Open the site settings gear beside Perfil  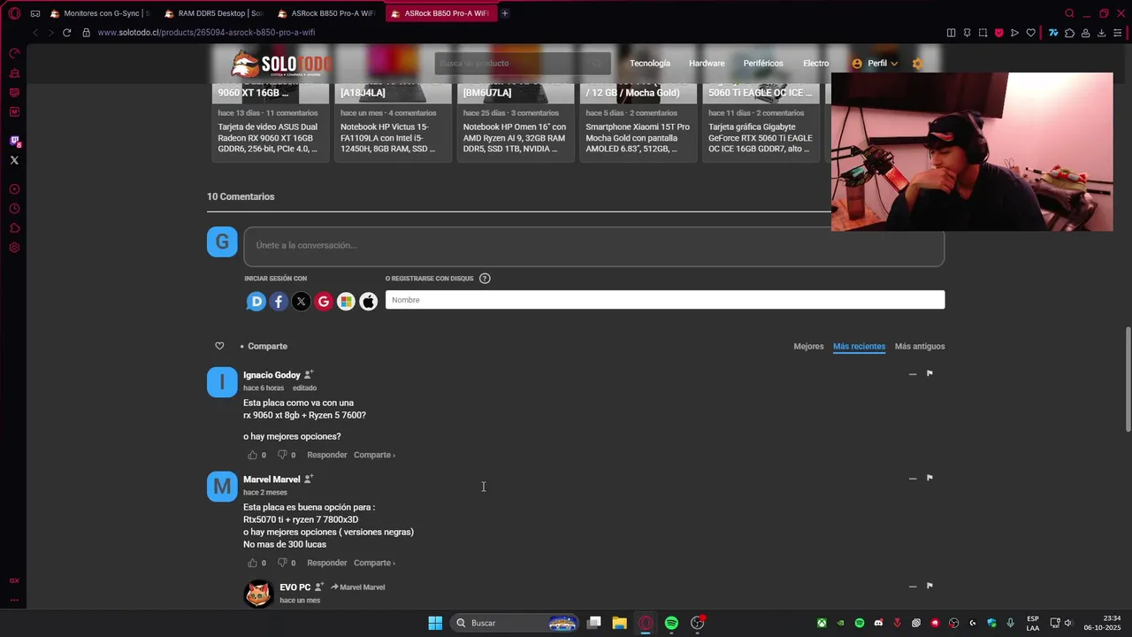[x=917, y=64]
